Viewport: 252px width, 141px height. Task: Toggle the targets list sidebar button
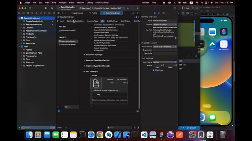click(x=58, y=21)
